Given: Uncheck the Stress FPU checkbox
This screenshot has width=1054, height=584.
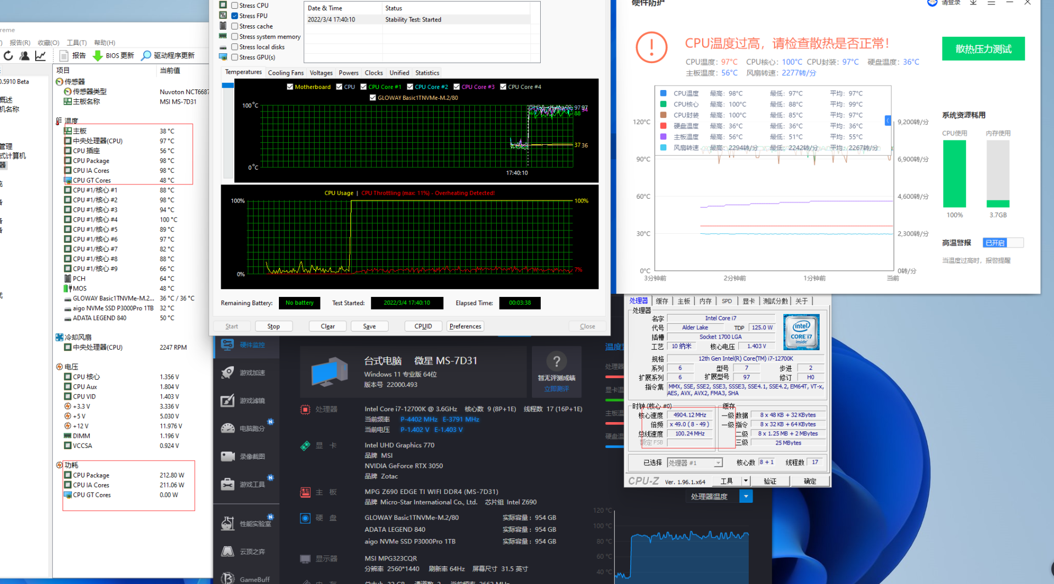Looking at the screenshot, I should point(234,16).
